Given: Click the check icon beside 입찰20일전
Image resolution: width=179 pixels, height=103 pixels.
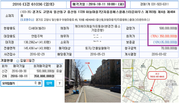Looking at the screenshot, I should [18, 61].
